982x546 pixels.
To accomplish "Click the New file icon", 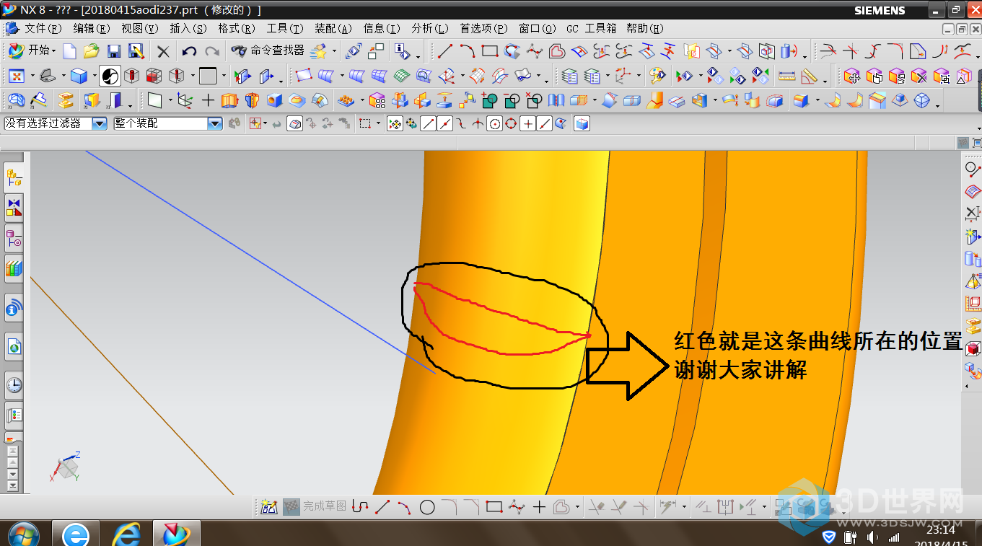I will click(69, 51).
